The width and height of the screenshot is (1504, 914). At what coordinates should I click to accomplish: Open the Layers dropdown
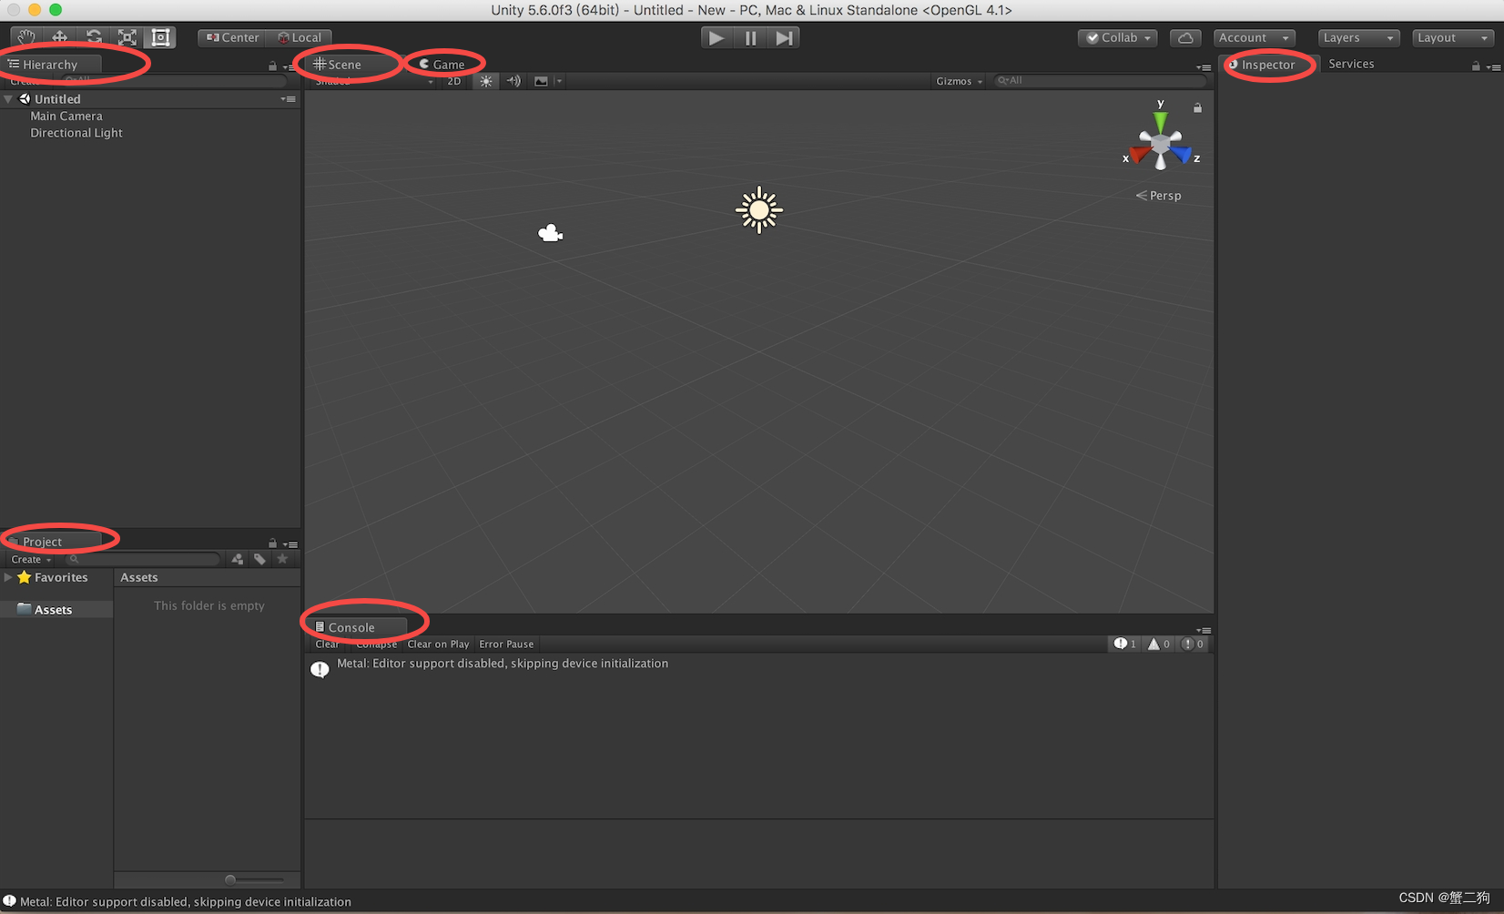pyautogui.click(x=1358, y=37)
